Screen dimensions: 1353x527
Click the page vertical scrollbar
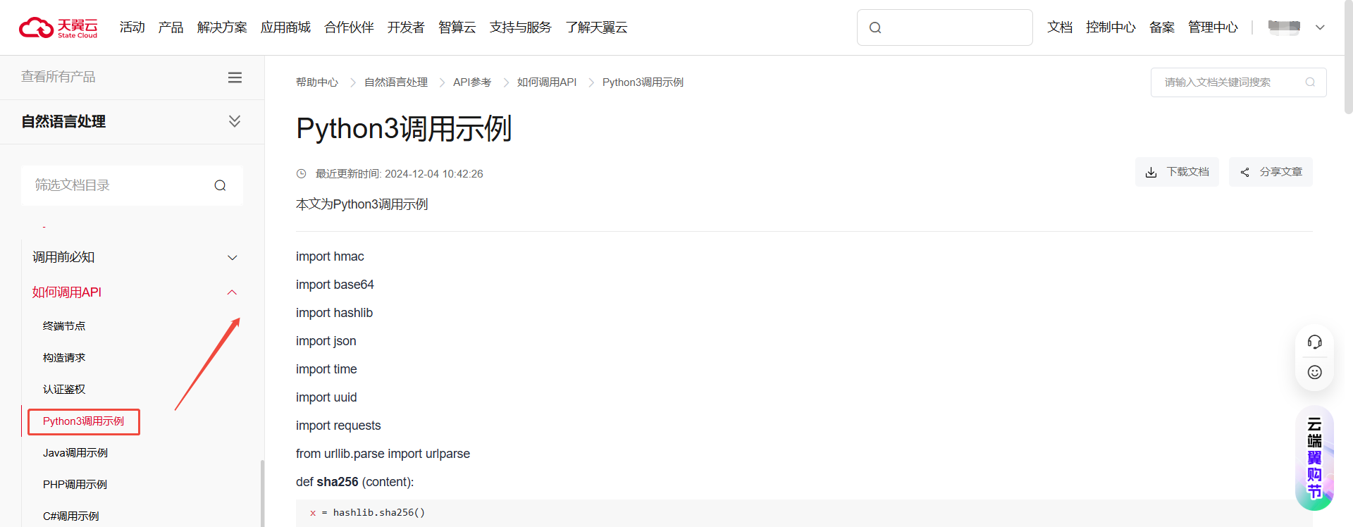1348,56
